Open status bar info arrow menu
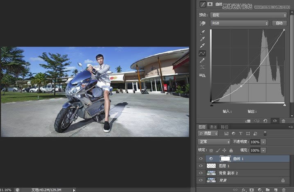The width and height of the screenshot is (294, 192). pyautogui.click(x=74, y=190)
